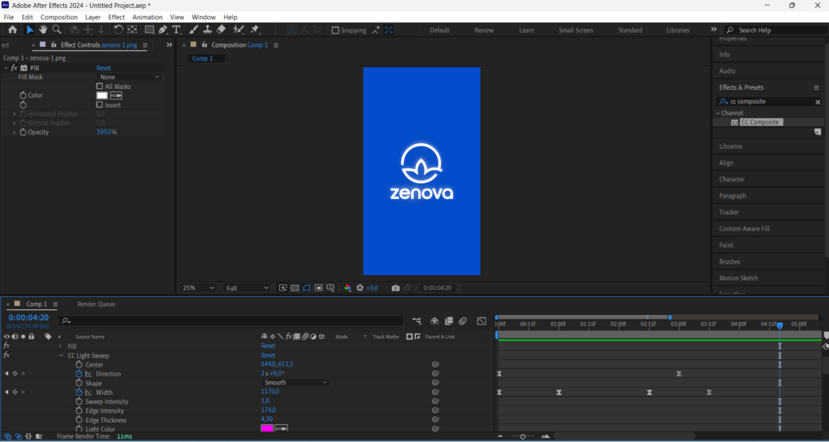This screenshot has width=829, height=442.
Task: Click the Hide Shy Layers icon in timeline
Action: [x=435, y=321]
